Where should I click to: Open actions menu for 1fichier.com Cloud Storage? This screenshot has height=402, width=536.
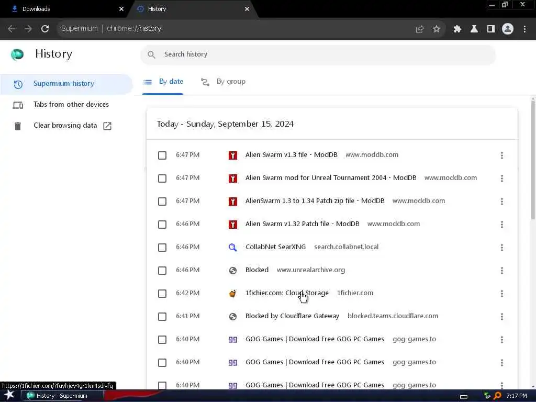click(502, 294)
